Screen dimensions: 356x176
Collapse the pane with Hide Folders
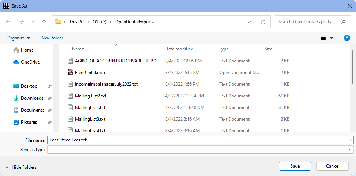[x=21, y=167]
